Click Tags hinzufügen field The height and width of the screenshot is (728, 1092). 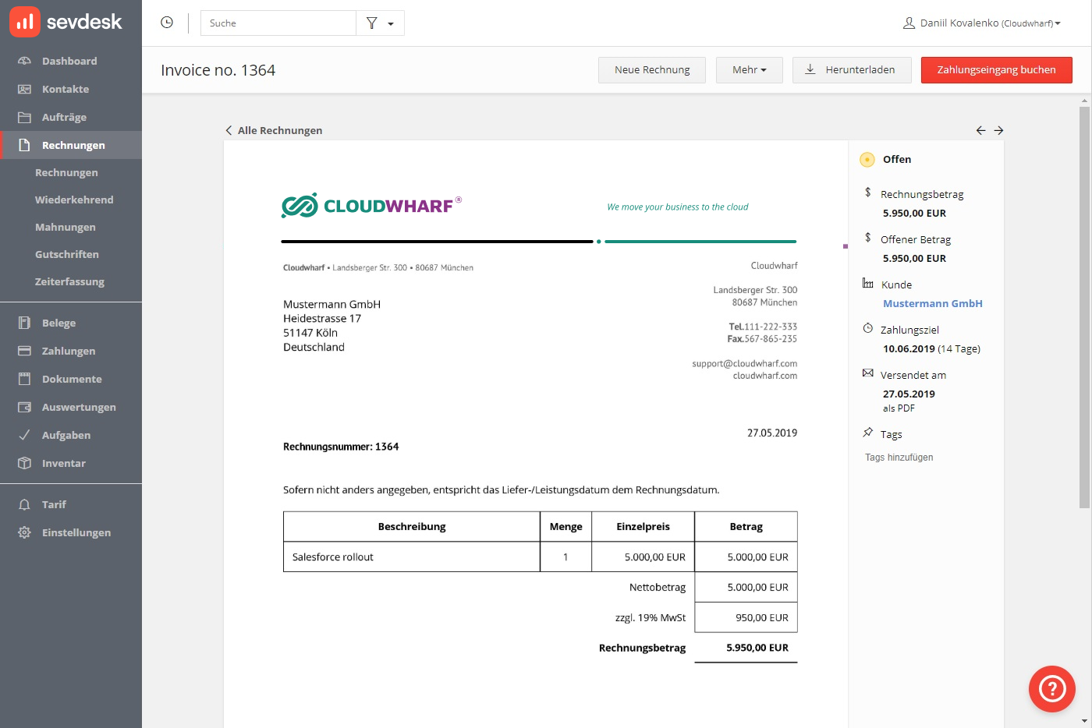pyautogui.click(x=899, y=458)
